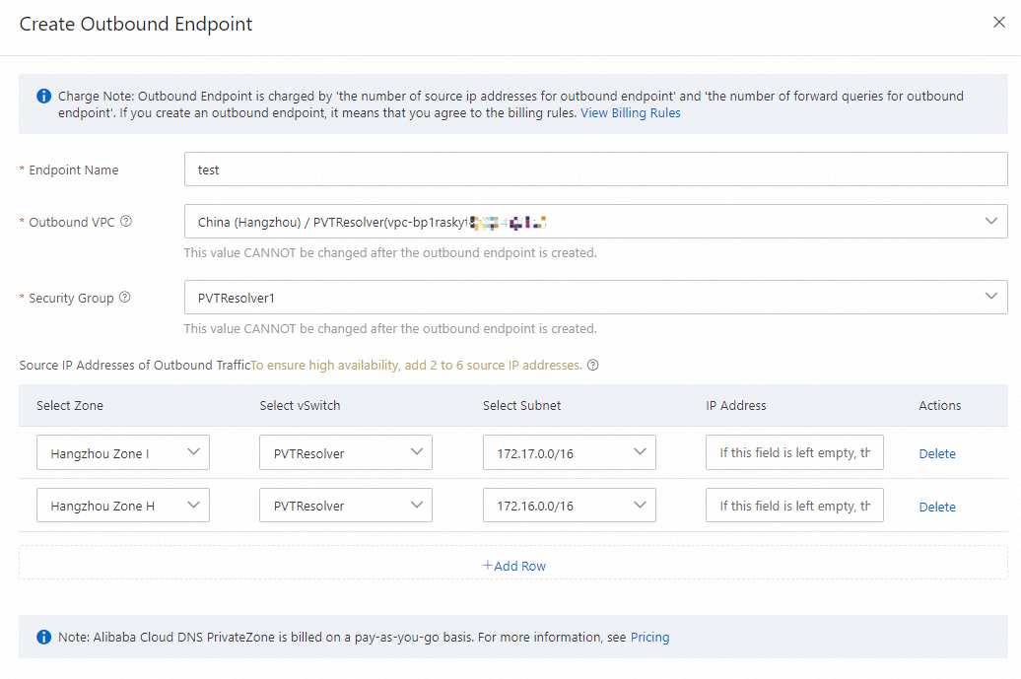Open the Hangzhou Zone I zone dropdown

point(123,453)
